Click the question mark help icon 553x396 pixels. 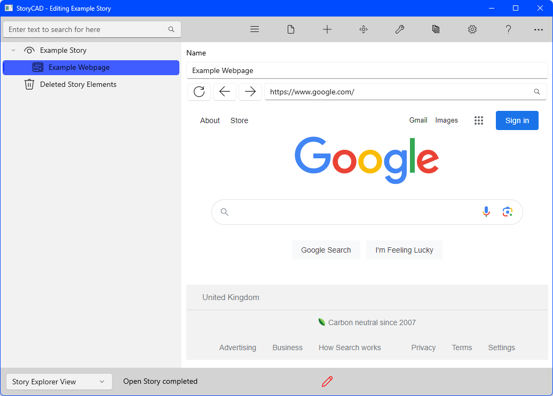(x=508, y=29)
